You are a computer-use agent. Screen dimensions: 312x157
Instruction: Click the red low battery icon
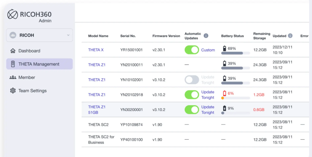click(224, 93)
